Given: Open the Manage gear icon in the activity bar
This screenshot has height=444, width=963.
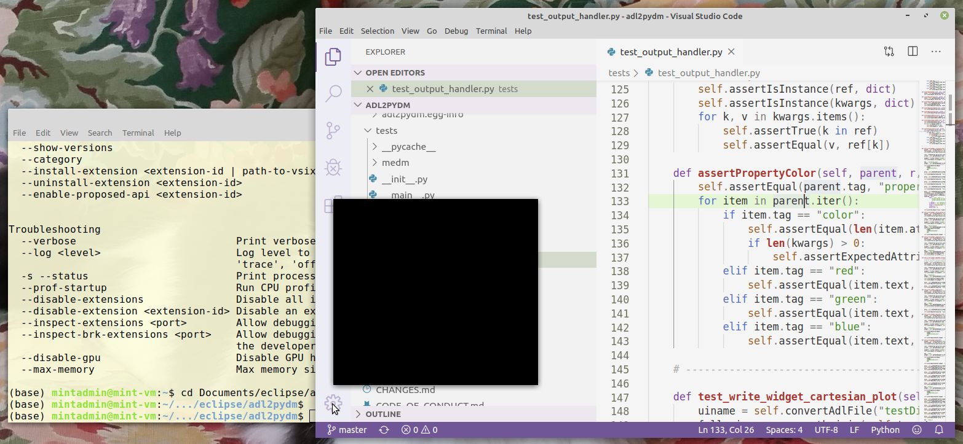Looking at the screenshot, I should click(x=333, y=403).
